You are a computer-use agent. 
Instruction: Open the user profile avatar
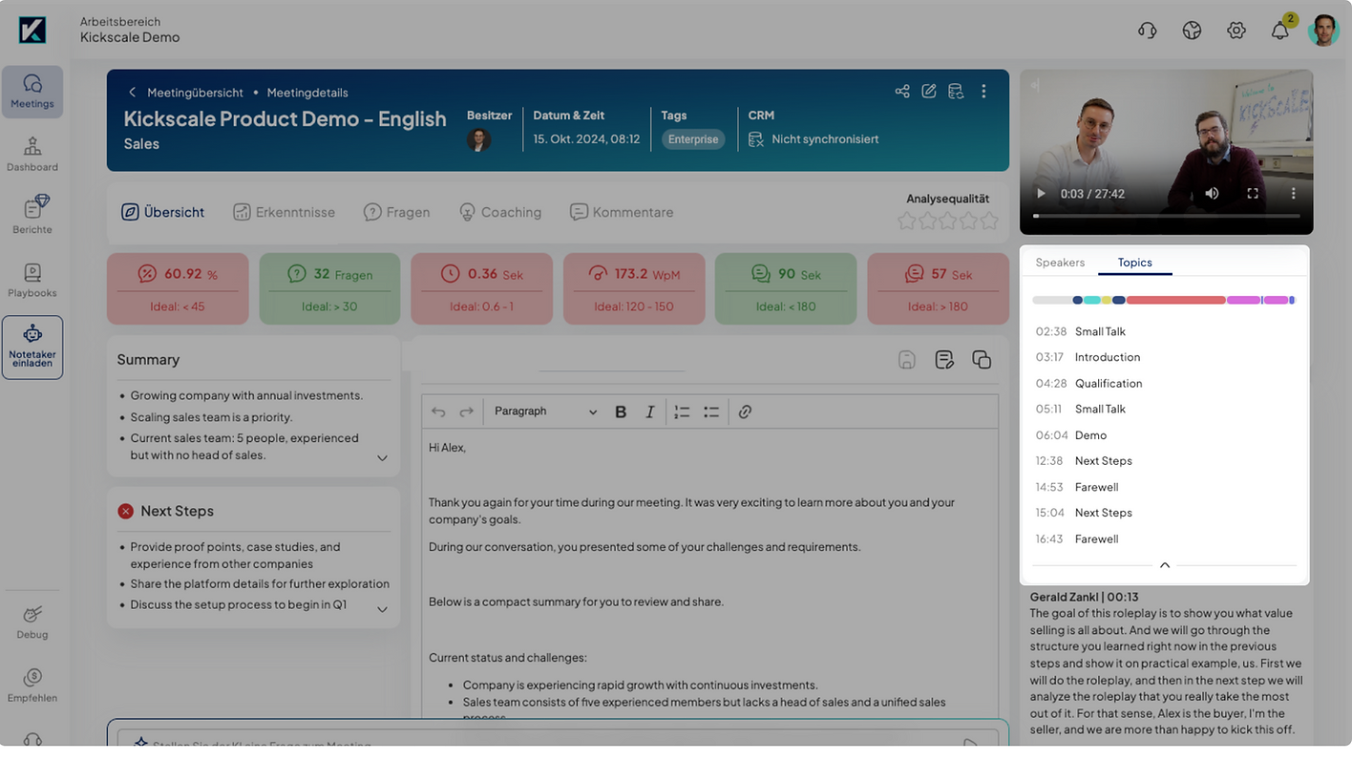[x=1323, y=31]
